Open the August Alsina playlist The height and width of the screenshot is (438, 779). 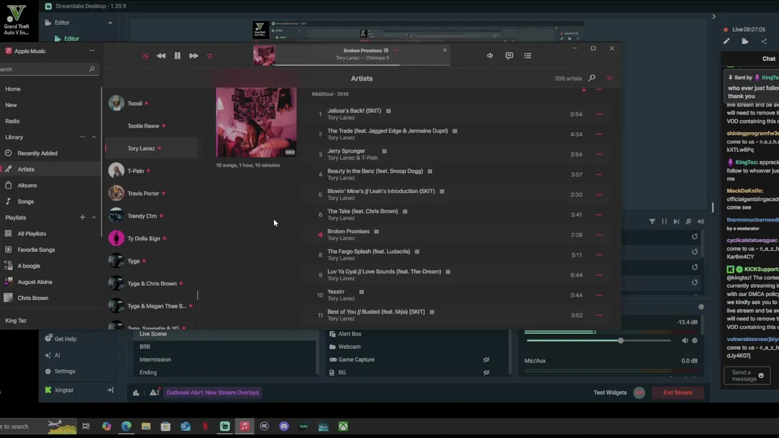coord(35,282)
